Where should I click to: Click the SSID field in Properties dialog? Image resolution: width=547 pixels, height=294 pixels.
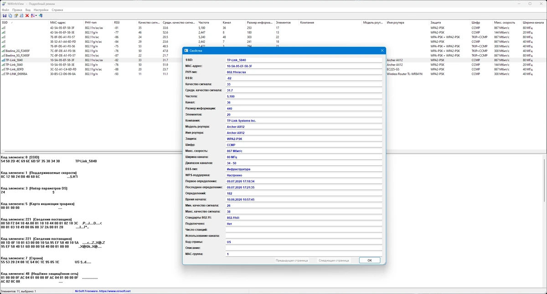[304, 60]
